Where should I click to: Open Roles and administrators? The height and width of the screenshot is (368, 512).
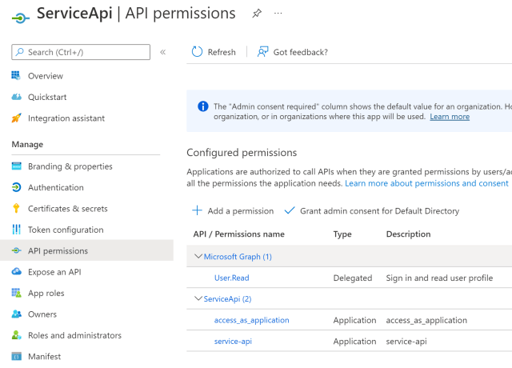click(x=74, y=335)
